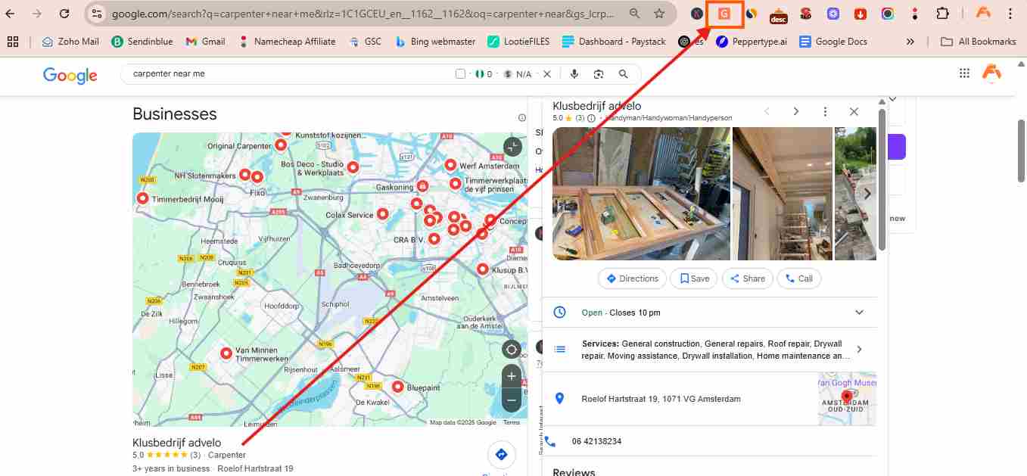Click the info icon beside the Businesses heading
The width and height of the screenshot is (1027, 476).
point(522,118)
